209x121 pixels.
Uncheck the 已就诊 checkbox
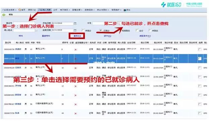pos(101,30)
